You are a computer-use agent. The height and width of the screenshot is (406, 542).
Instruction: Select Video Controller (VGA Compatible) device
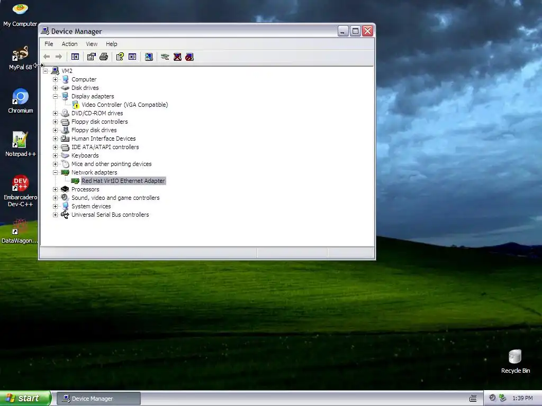(x=124, y=105)
